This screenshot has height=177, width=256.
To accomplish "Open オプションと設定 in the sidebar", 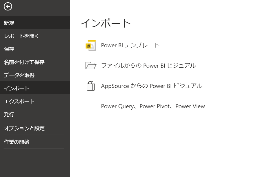I will coord(35,128).
